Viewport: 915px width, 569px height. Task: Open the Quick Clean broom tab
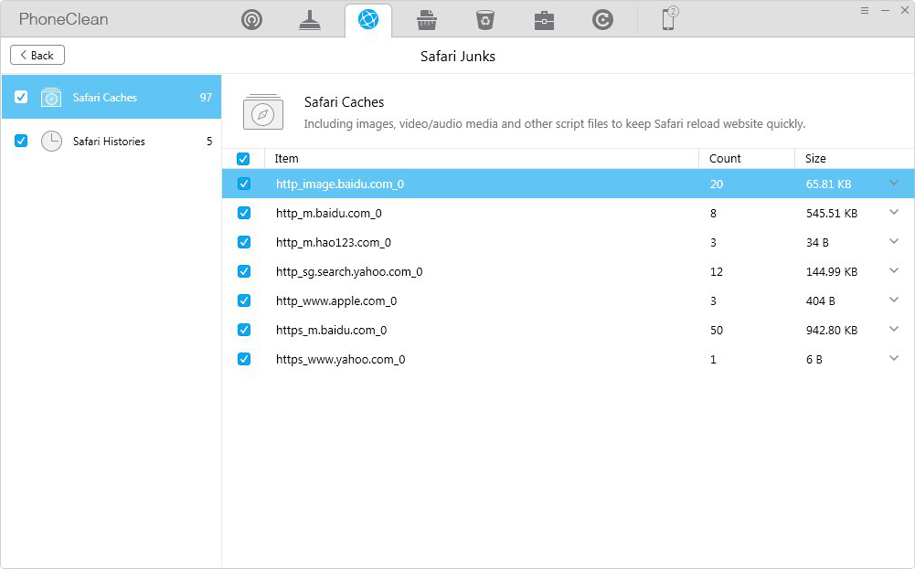[x=310, y=20]
